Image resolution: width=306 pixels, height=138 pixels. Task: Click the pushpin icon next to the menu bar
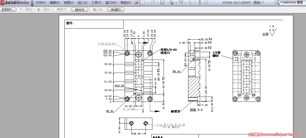[x=137, y=3]
